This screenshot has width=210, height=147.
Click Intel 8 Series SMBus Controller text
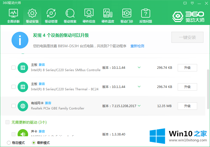[x=66, y=70]
